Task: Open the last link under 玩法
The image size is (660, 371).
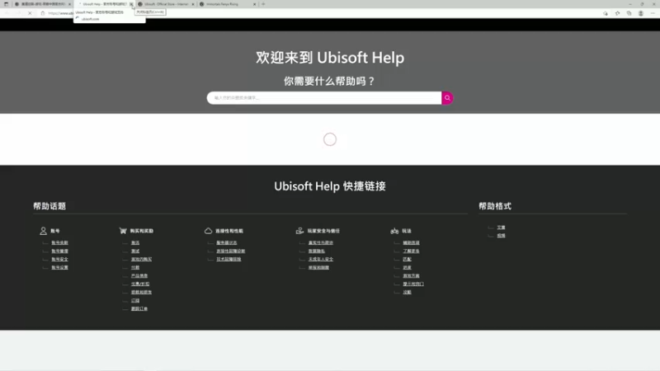Action: pyautogui.click(x=407, y=292)
